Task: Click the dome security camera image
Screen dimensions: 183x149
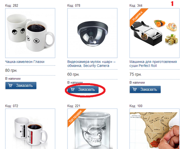Action: pyautogui.click(x=92, y=33)
